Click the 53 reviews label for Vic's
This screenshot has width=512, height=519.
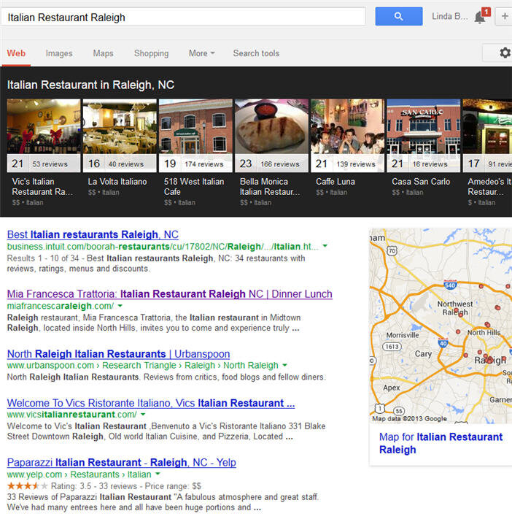pyautogui.click(x=50, y=164)
